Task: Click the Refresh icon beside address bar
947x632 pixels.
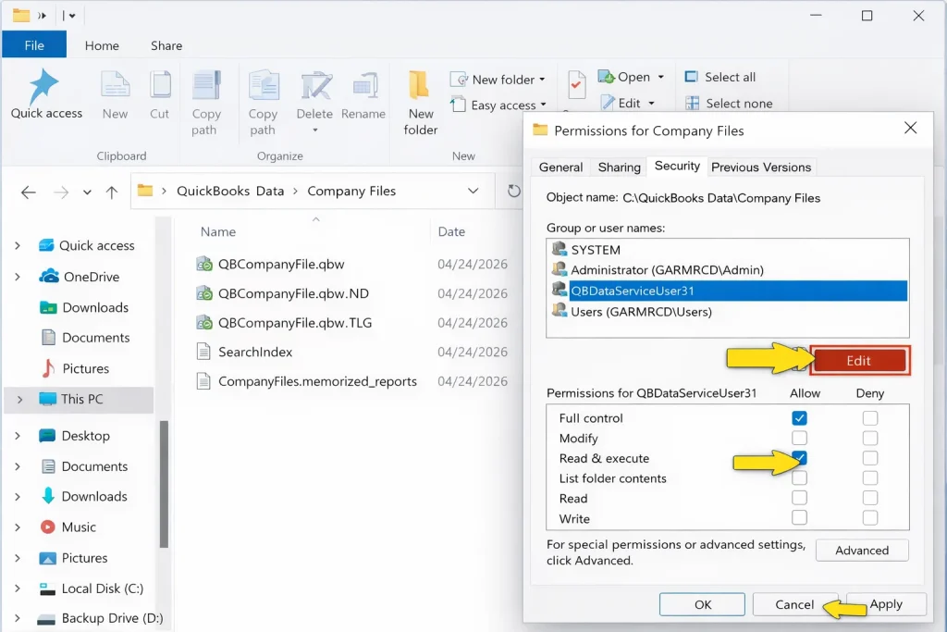Action: 514,191
